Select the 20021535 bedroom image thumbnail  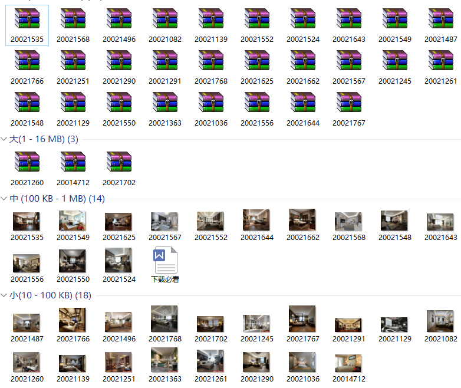(26, 222)
